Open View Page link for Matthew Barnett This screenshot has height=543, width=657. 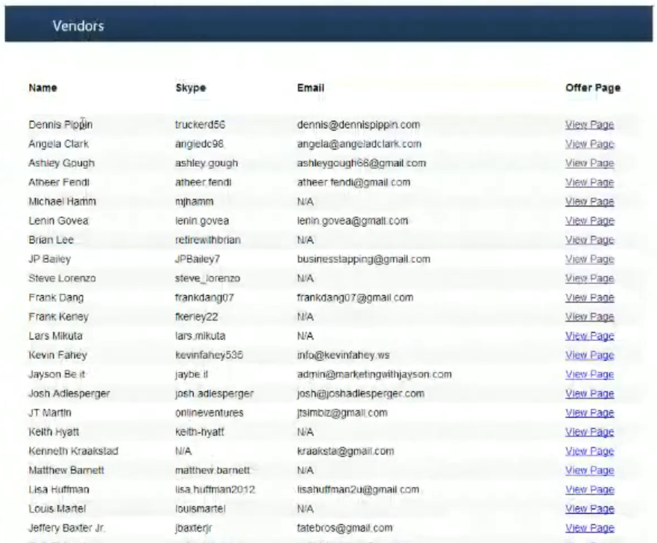pos(590,471)
